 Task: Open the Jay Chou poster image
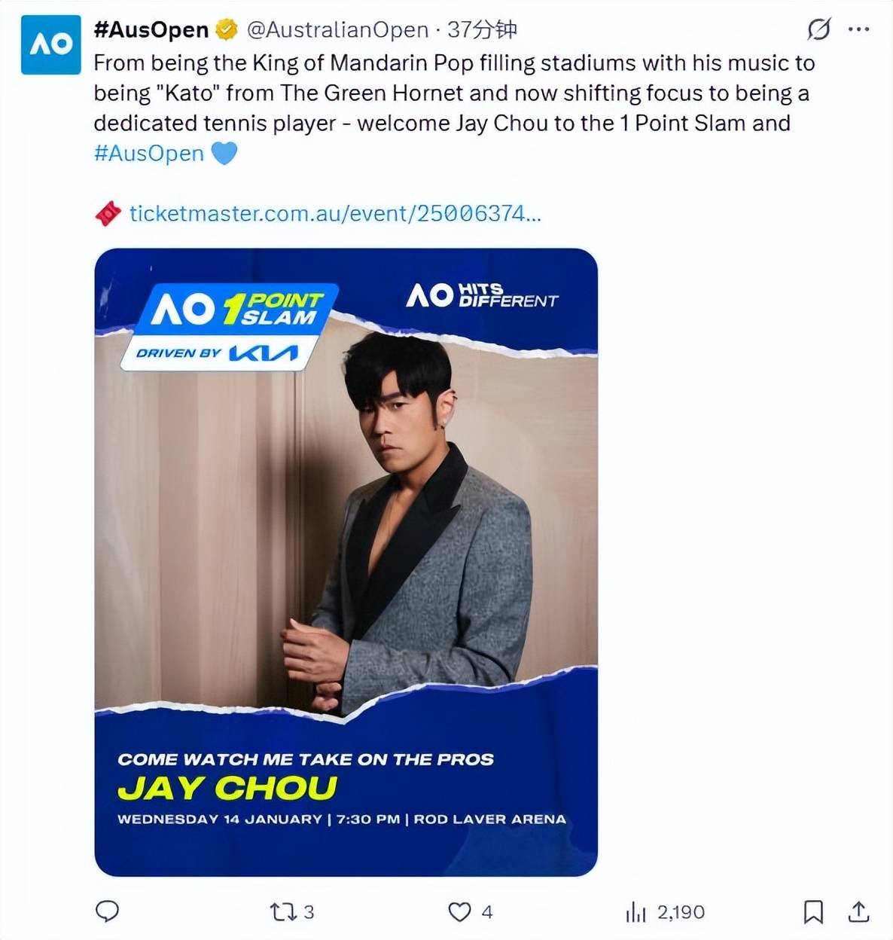(x=346, y=562)
